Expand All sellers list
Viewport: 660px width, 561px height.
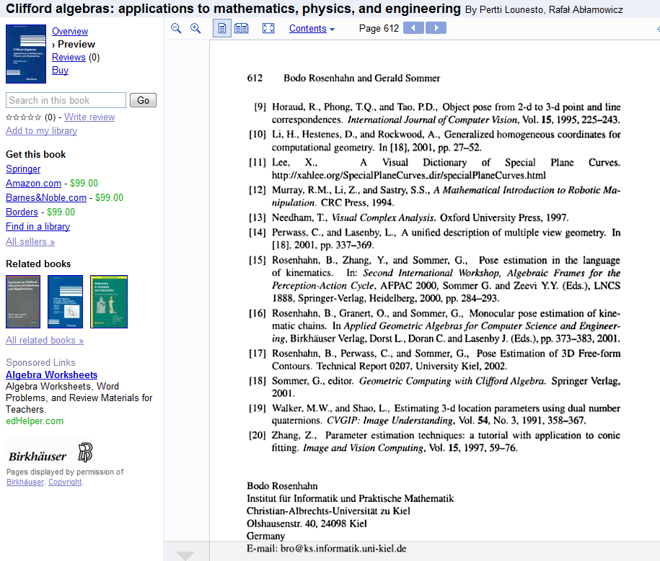pos(30,241)
